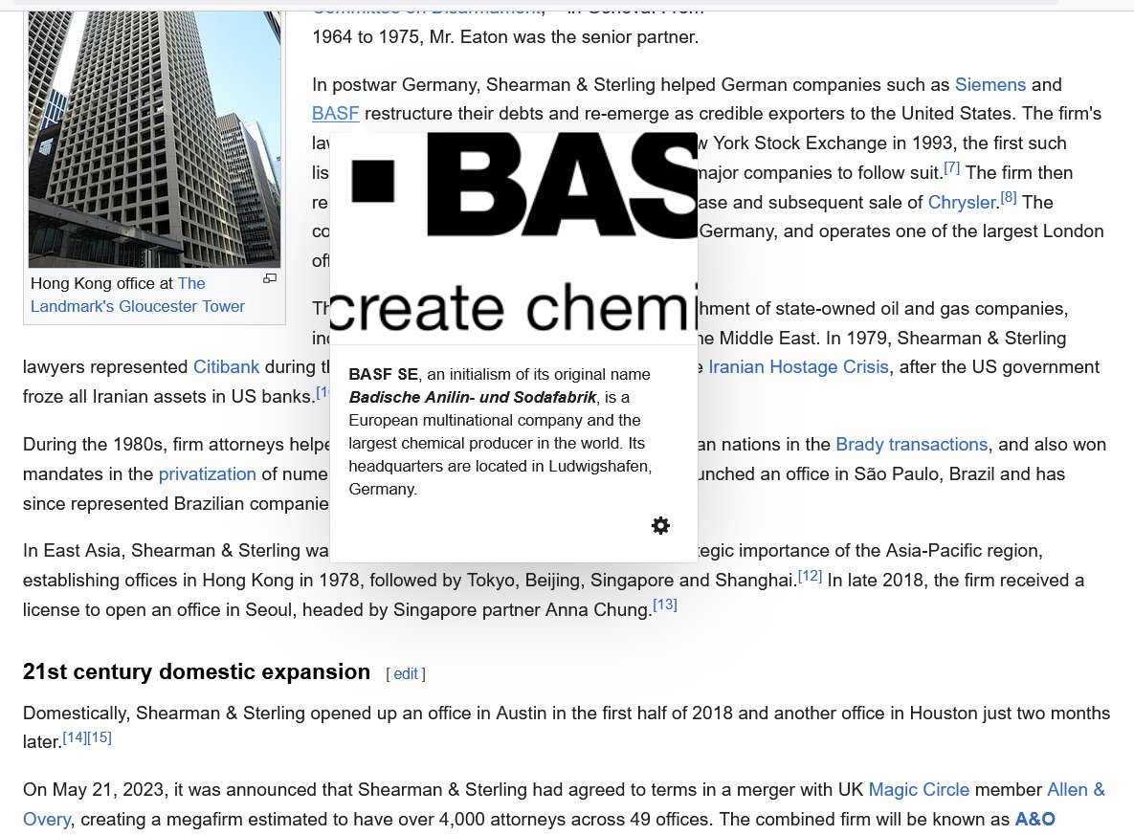Open the bold A&O link

coord(1034,819)
